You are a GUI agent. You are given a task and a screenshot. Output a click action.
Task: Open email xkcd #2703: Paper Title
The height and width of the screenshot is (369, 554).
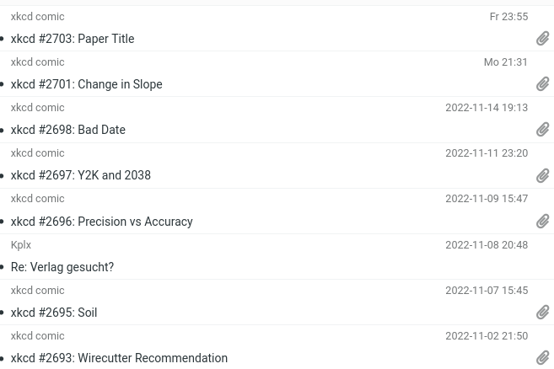tap(73, 39)
